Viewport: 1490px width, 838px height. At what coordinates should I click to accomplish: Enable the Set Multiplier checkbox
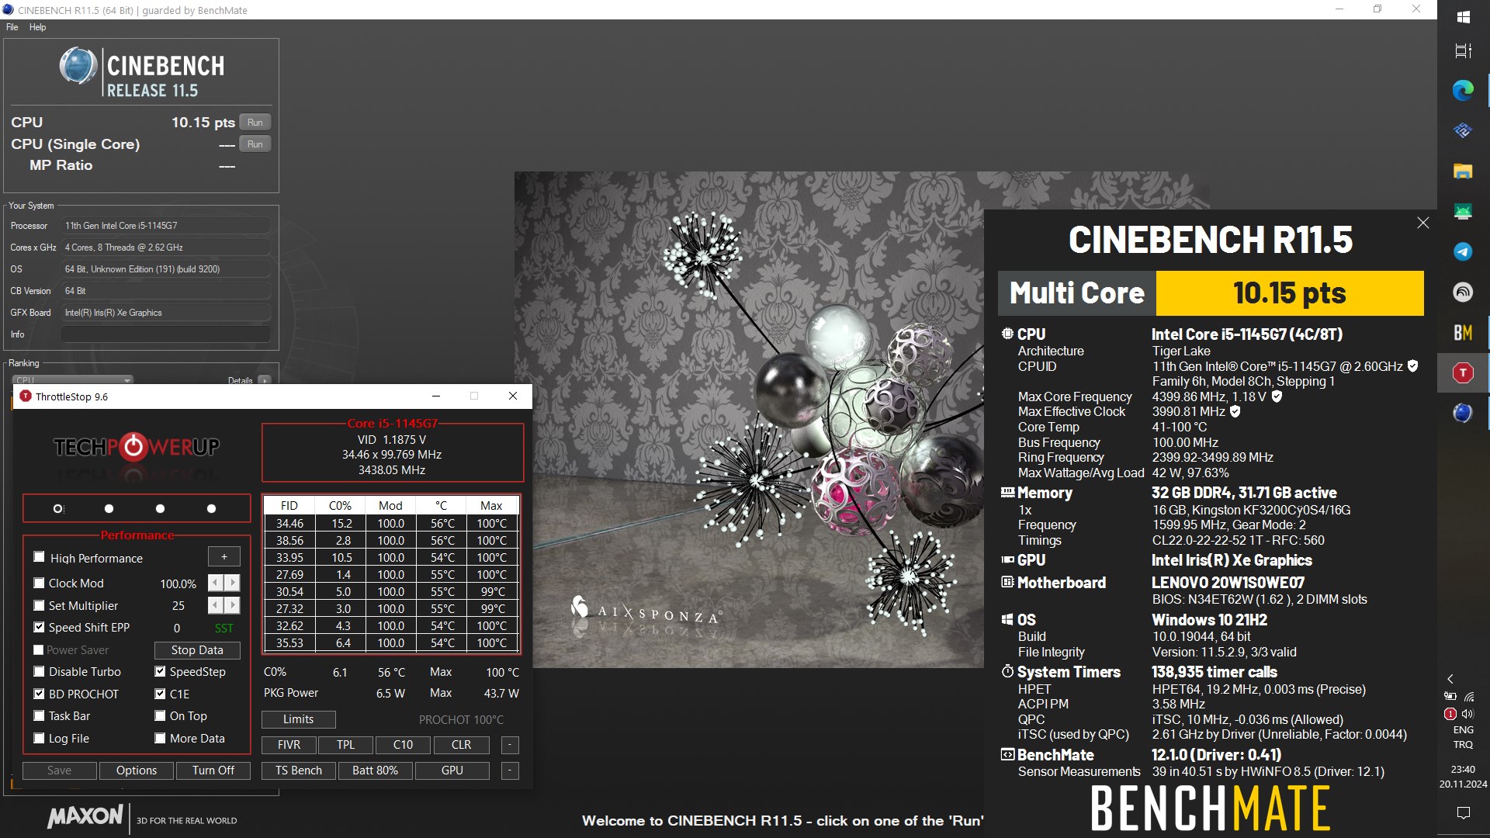coord(39,605)
